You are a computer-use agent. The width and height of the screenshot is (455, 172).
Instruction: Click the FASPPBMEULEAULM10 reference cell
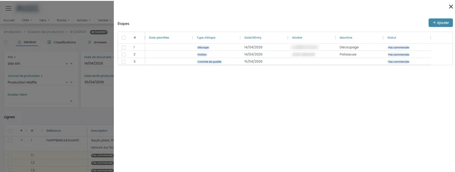(x=63, y=140)
